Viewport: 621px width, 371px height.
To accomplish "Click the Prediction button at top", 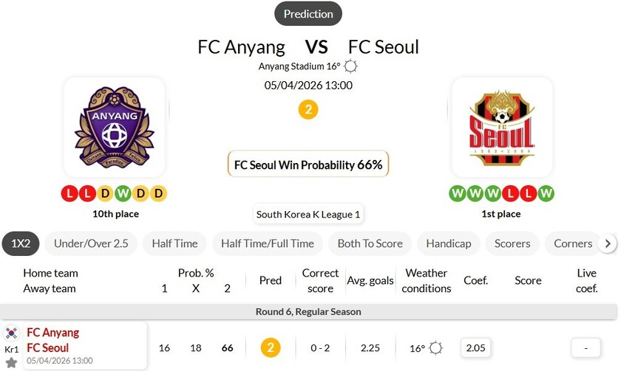I will tap(308, 14).
